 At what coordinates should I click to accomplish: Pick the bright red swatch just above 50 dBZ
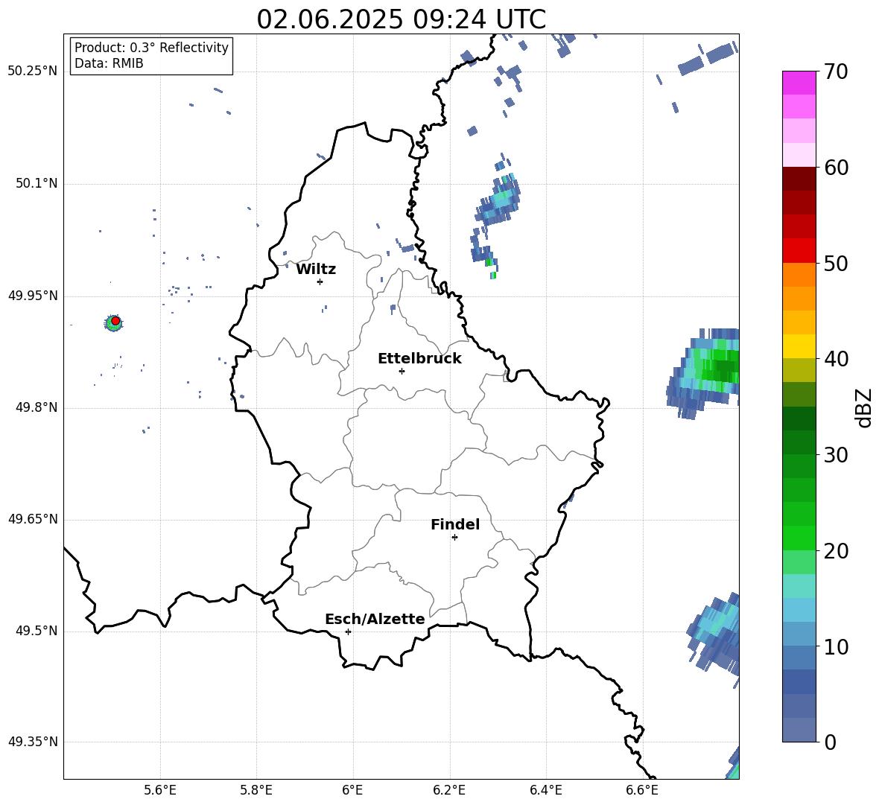(x=799, y=251)
